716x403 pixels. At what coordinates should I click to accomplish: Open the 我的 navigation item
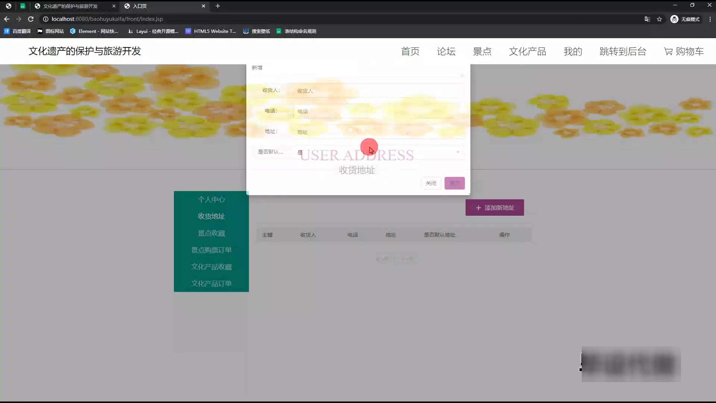coord(573,51)
